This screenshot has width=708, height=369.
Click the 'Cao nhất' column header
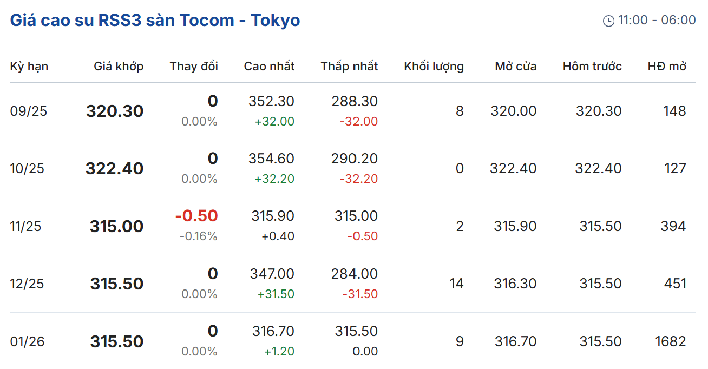269,67
